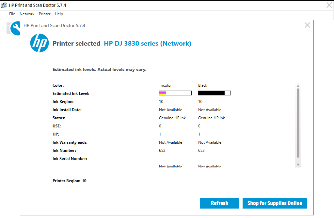Click the app icon in the title bar
Viewport: 334px width, 218px height.
(x=4, y=5)
